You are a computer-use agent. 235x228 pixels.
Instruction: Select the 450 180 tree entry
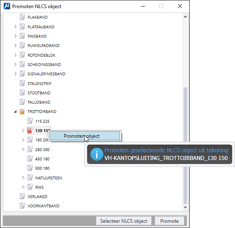point(42,159)
